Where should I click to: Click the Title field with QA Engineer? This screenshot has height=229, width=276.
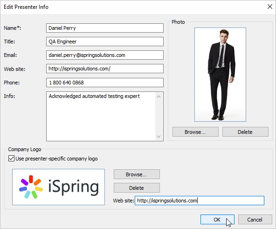(x=105, y=42)
